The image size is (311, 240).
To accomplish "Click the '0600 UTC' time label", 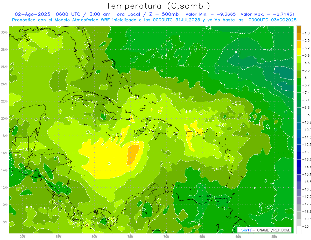I will click(x=68, y=14).
